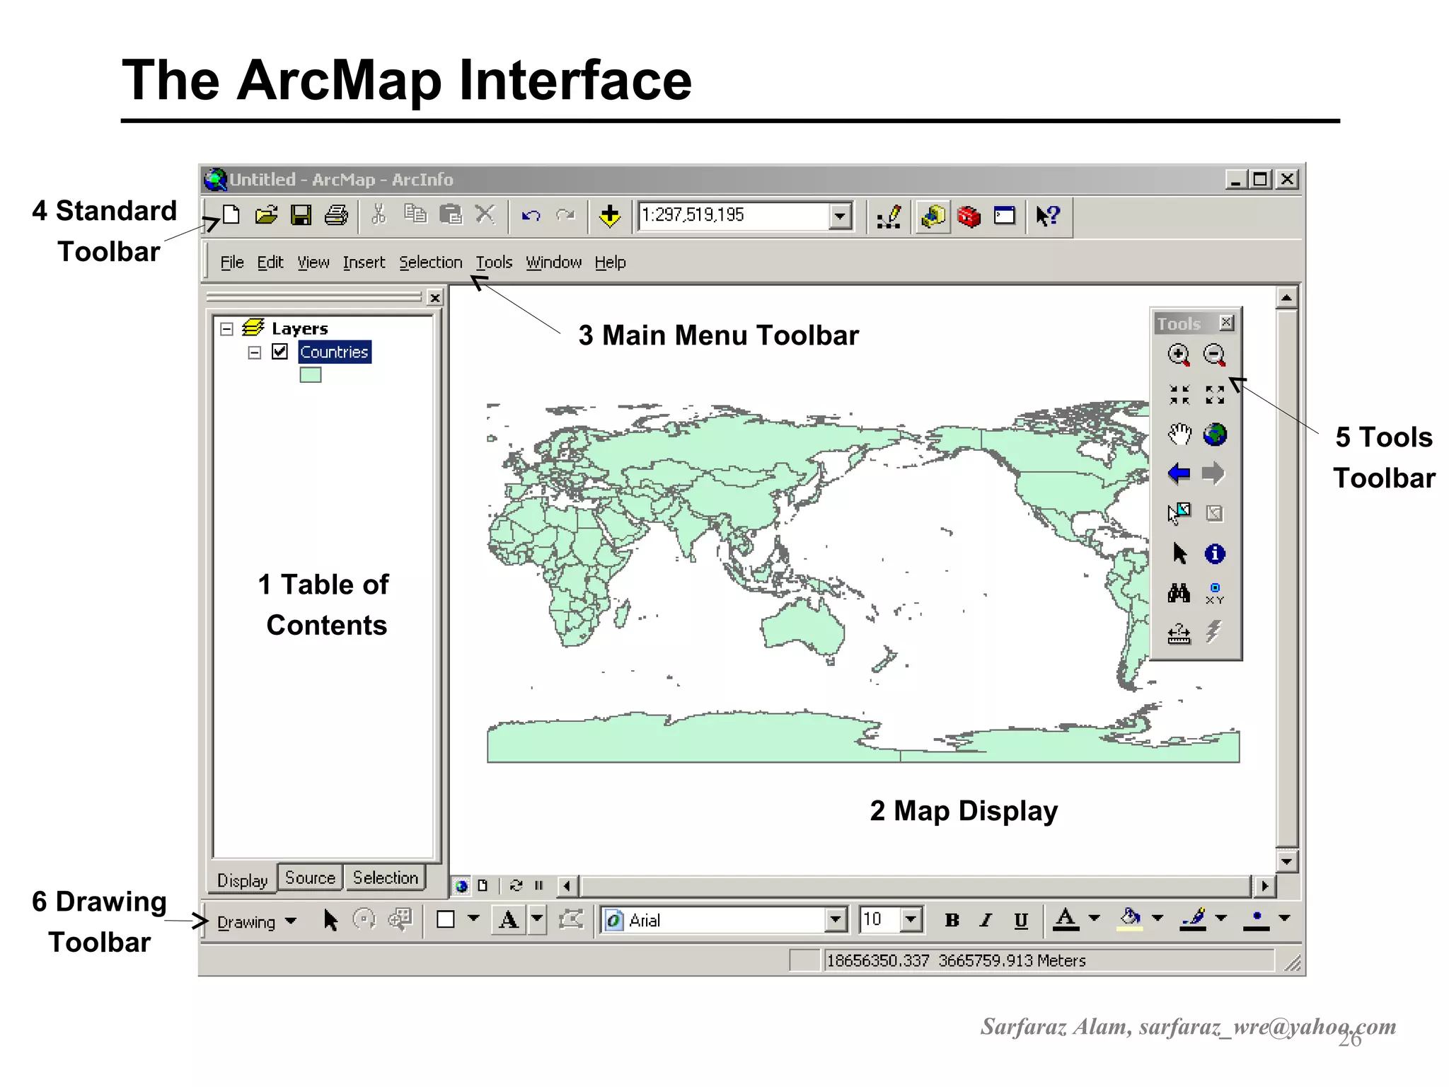Click the New Map File icon
Screen dimensions: 1449x1087
pyautogui.click(x=231, y=214)
